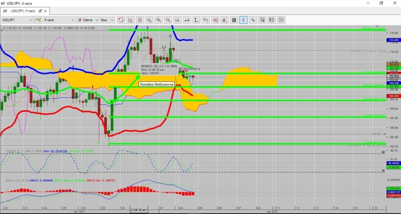Viewport: 401px width, 214px height.
Task: Click the lock chart icon
Action: tap(140, 20)
